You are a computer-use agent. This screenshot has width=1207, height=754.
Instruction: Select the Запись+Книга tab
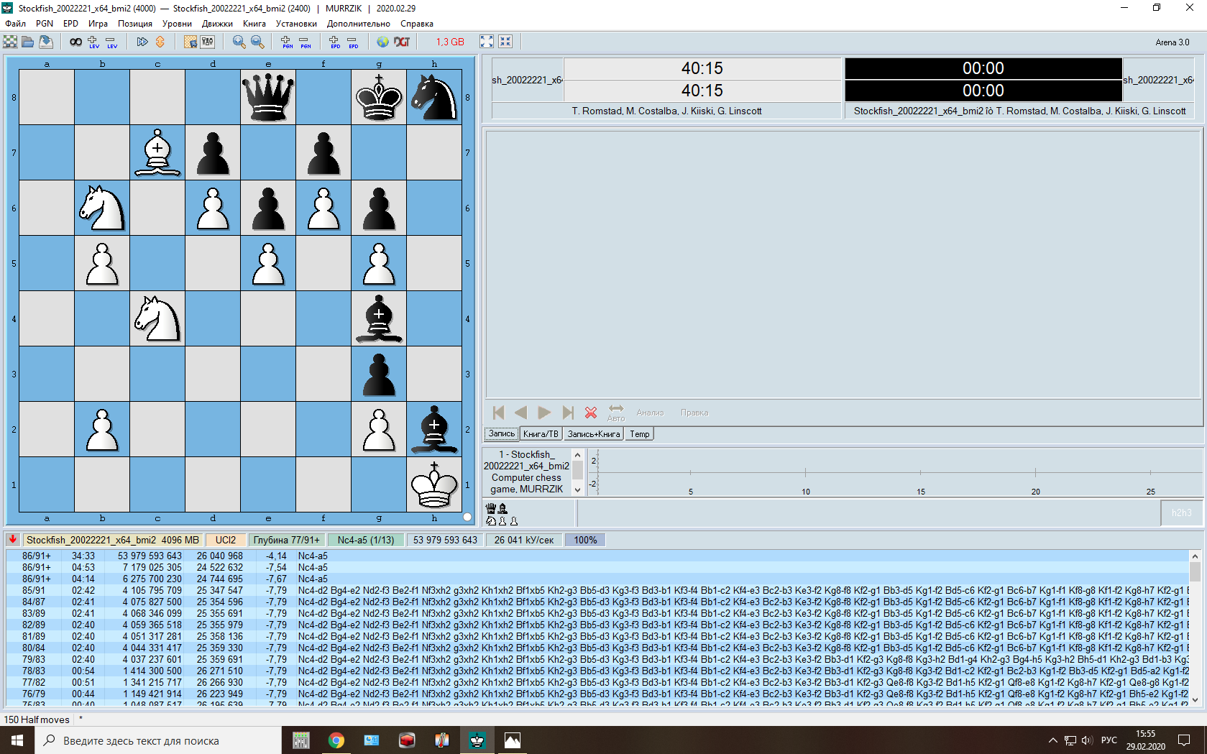[593, 434]
